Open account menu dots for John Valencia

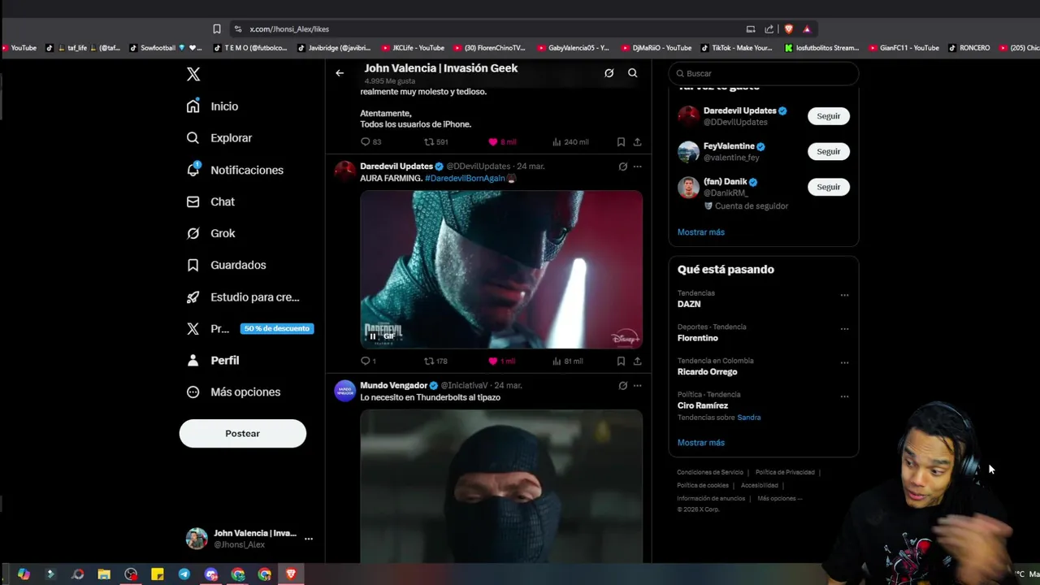pyautogui.click(x=308, y=539)
